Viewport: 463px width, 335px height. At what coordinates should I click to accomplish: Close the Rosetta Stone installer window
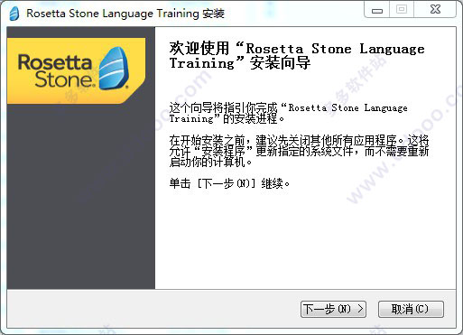tap(435, 10)
